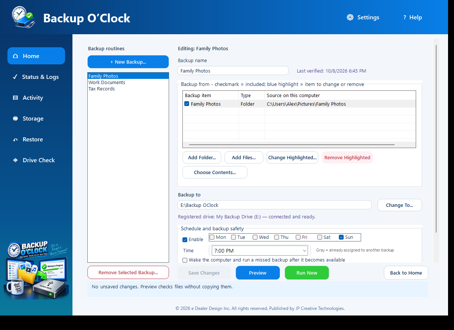Click the Drive Check diamond icon
This screenshot has width=454, height=330.
[x=15, y=160]
